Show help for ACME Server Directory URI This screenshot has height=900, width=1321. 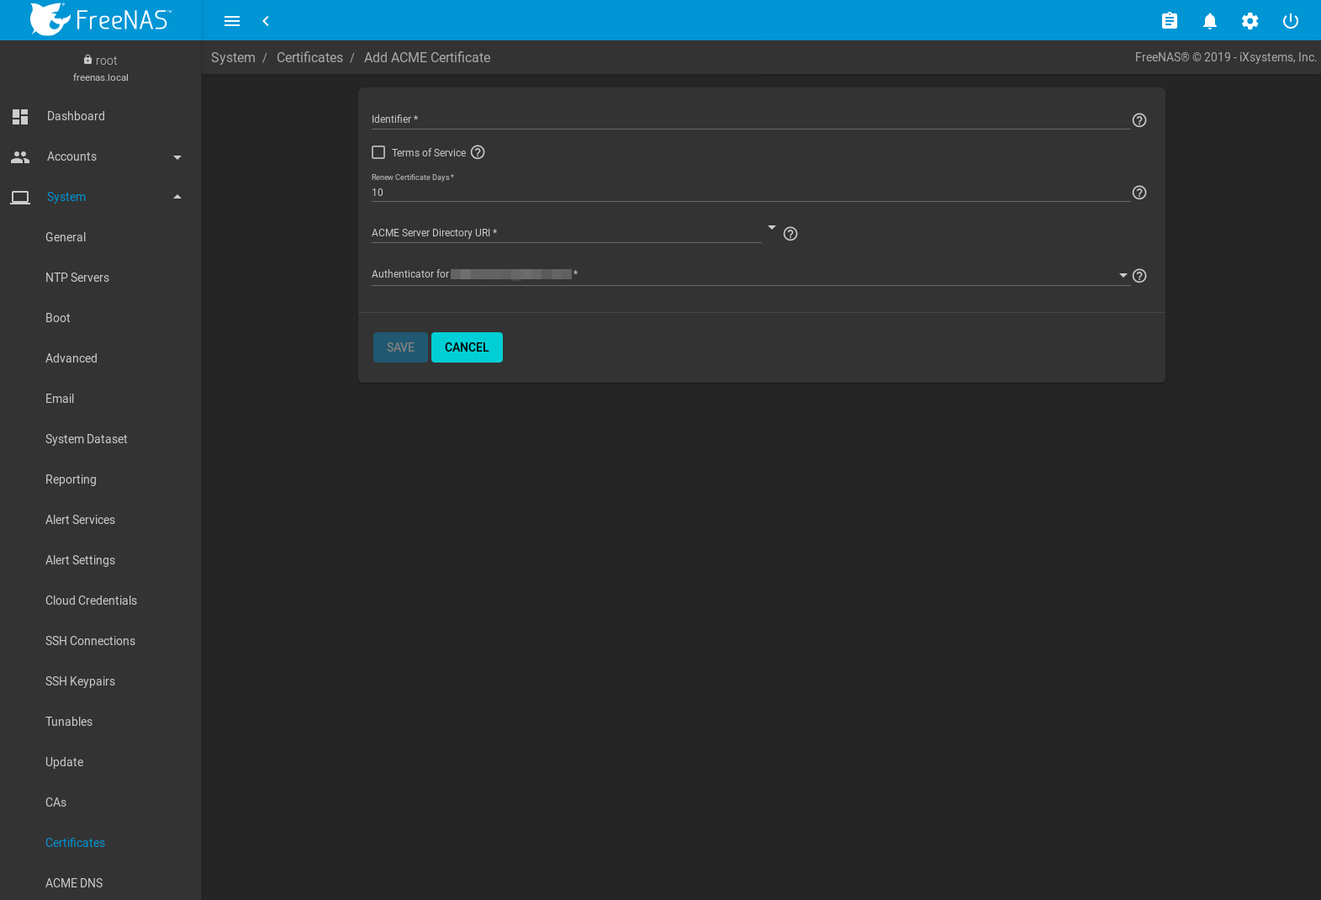click(790, 234)
